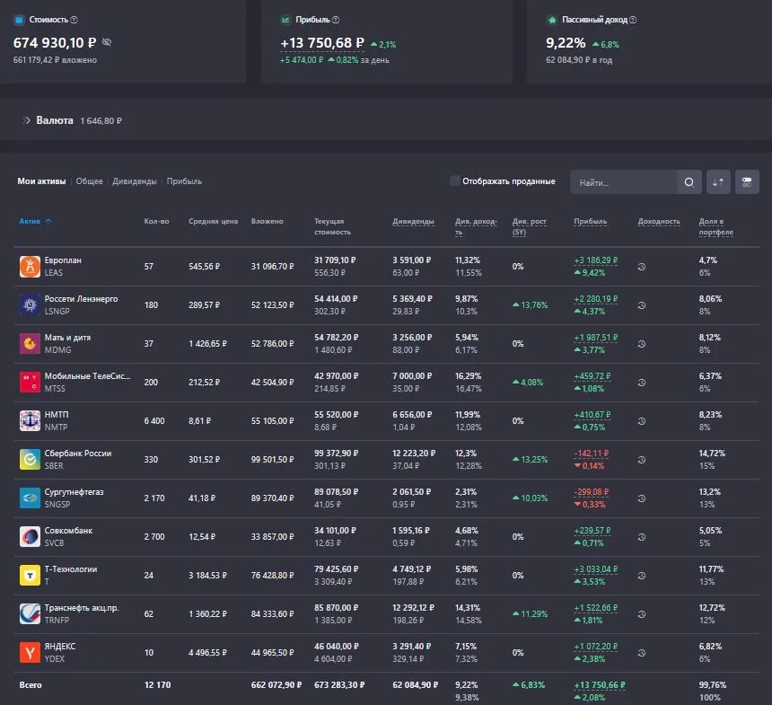Viewport: 772px width, 705px height.
Task: Click dividends 12 292,12 ₽ cell
Action: (414, 607)
